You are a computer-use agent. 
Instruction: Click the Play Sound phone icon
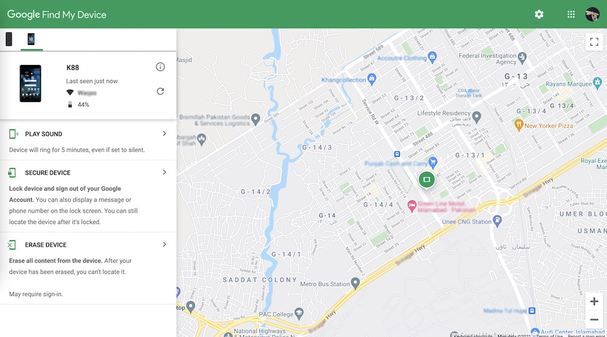13,134
